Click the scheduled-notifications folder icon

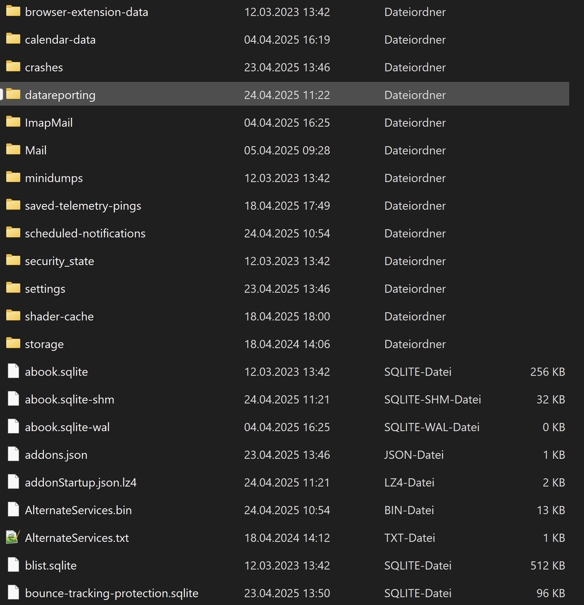[13, 233]
